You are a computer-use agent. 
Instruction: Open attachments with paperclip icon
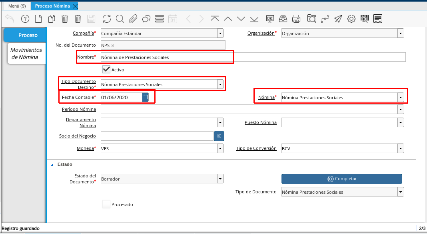133,19
